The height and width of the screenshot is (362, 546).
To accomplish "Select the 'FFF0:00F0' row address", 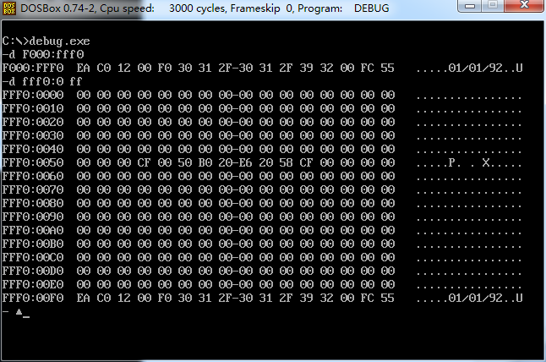I will (x=33, y=299).
